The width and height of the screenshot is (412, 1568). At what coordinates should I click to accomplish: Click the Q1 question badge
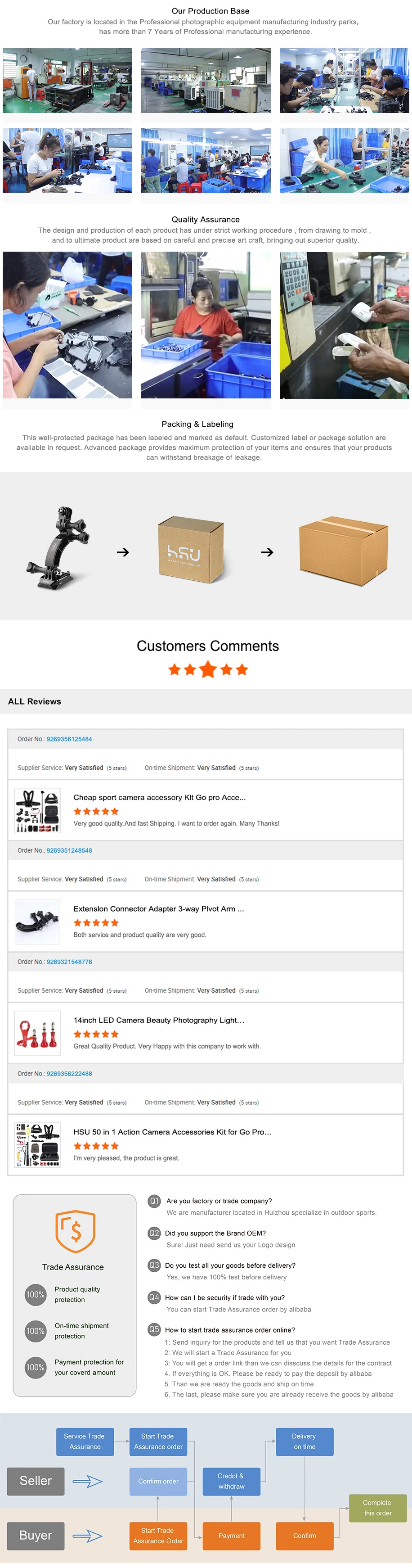pyautogui.click(x=155, y=1201)
